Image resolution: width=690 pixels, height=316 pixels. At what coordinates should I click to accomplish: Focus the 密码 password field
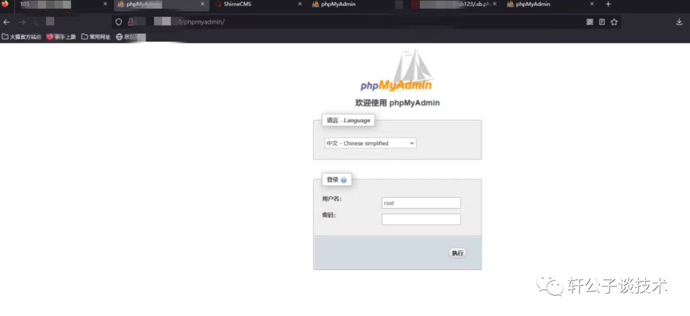(421, 220)
